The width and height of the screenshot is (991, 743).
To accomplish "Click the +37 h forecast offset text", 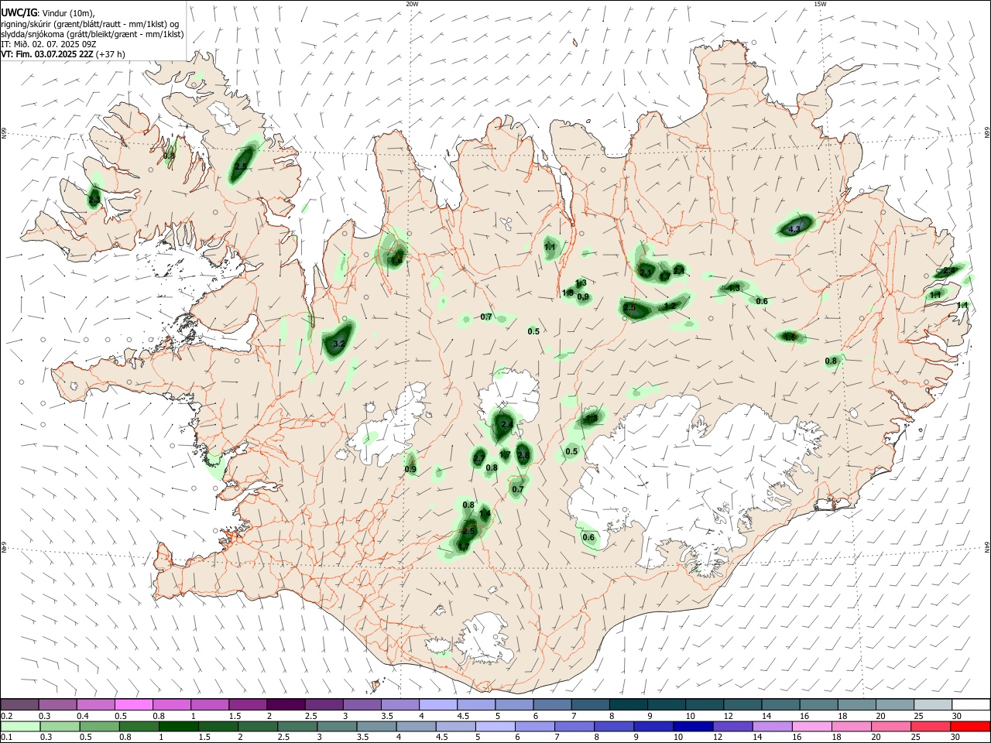I will [x=111, y=54].
